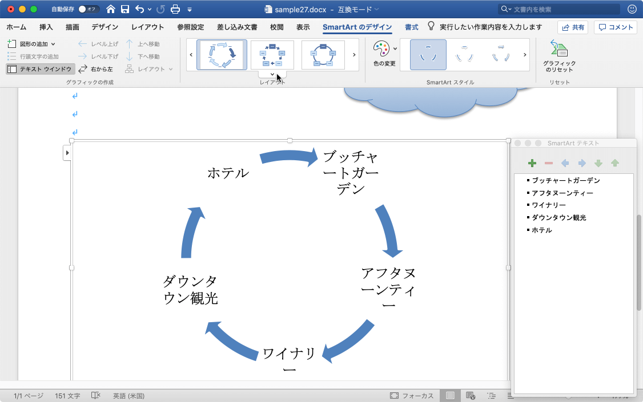Open the feedback smiley icon
This screenshot has width=643, height=402.
pos(632,9)
